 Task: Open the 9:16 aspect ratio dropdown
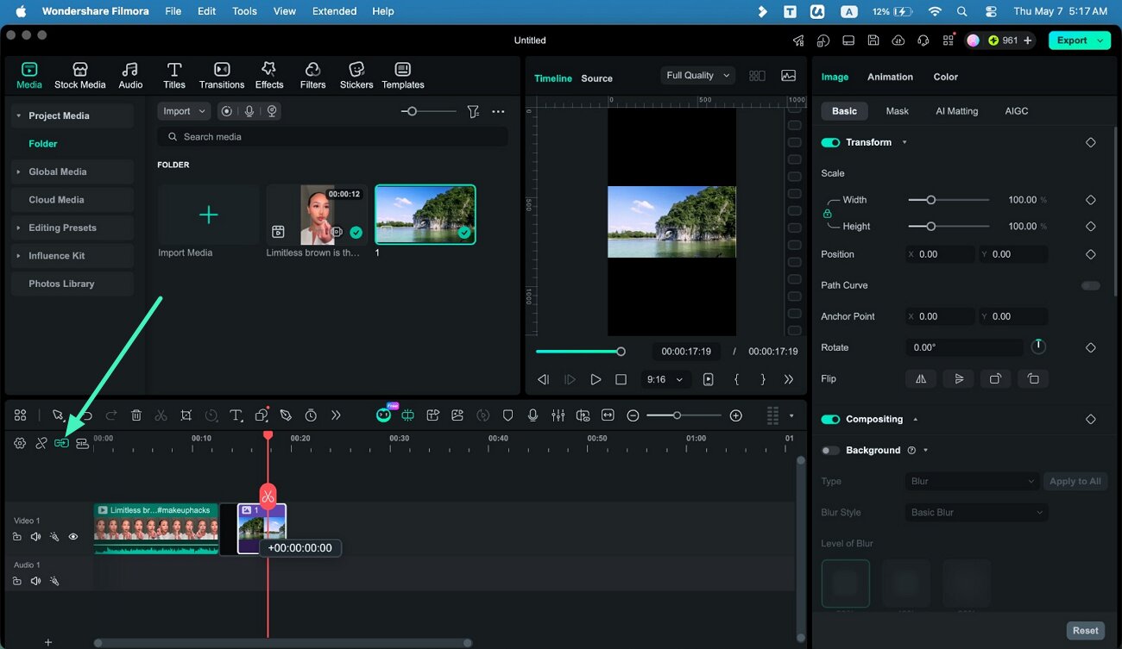[665, 379]
